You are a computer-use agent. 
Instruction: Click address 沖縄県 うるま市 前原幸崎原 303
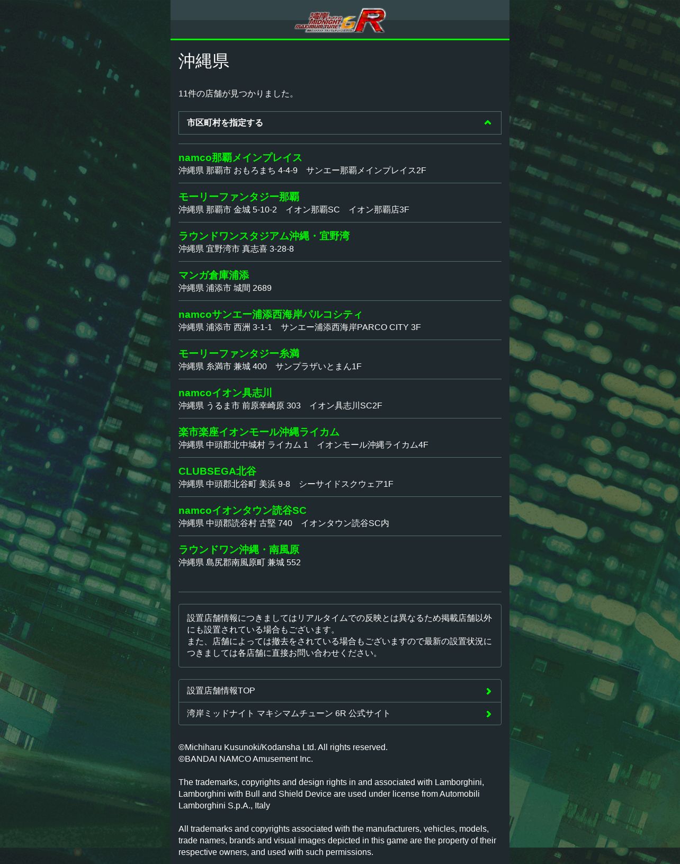pos(239,406)
